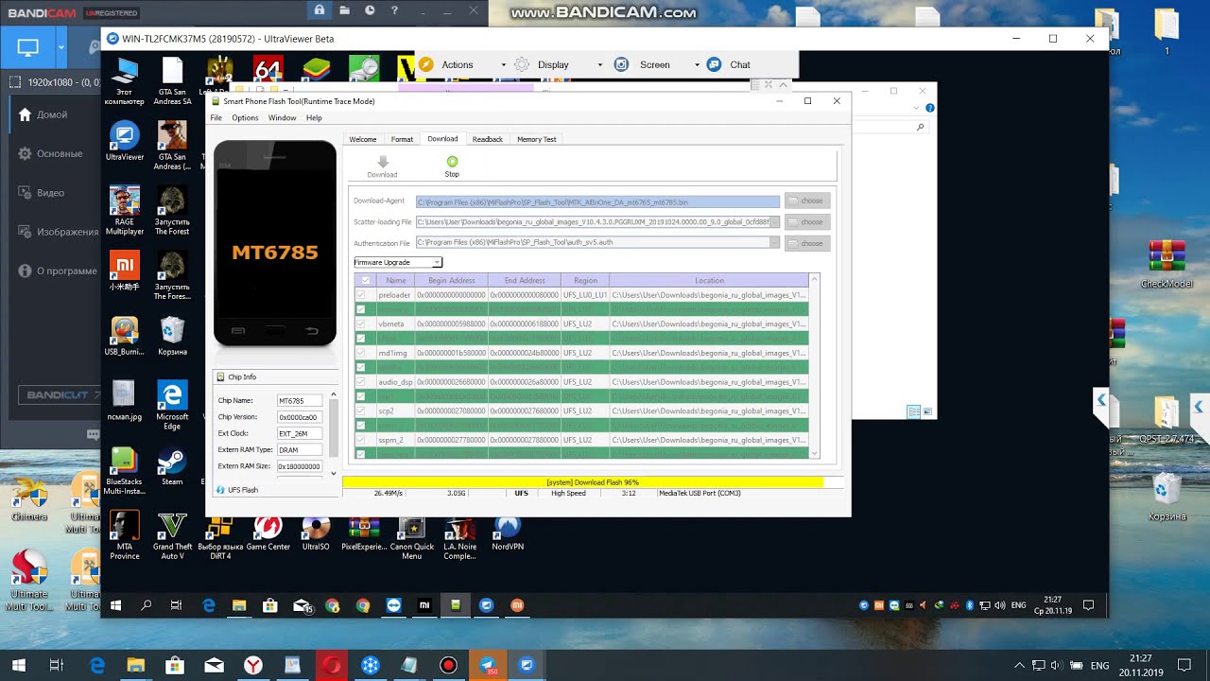The width and height of the screenshot is (1210, 681).
Task: Open the Xiaomi Mi assistant desktop icon
Action: coord(125,271)
